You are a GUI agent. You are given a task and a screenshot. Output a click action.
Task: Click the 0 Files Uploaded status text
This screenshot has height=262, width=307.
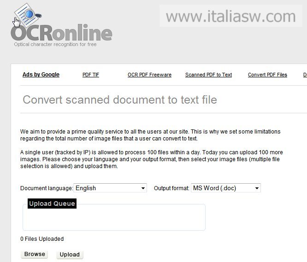pyautogui.click(x=42, y=239)
